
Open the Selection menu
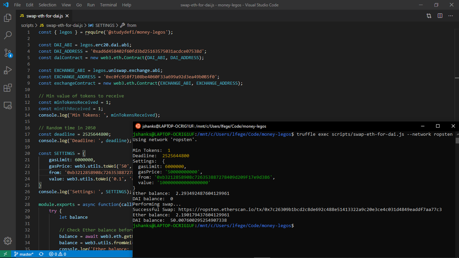point(47,5)
